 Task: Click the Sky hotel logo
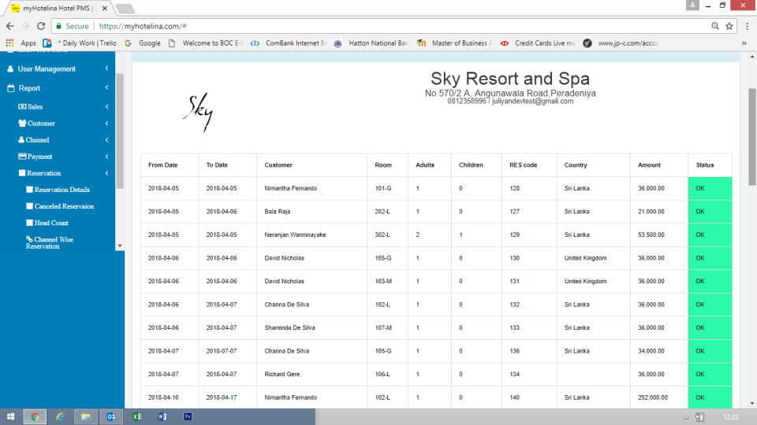coord(198,113)
